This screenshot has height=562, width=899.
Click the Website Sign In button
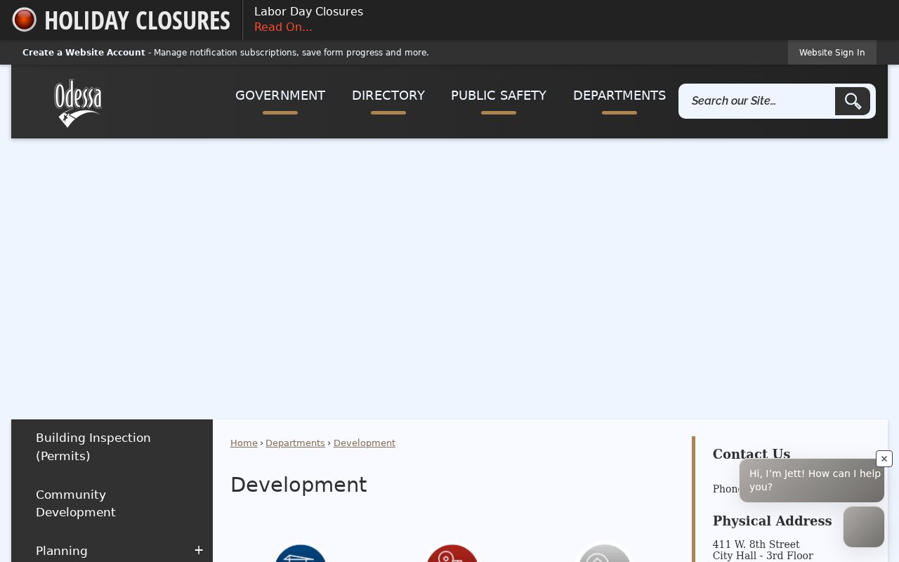pos(832,53)
